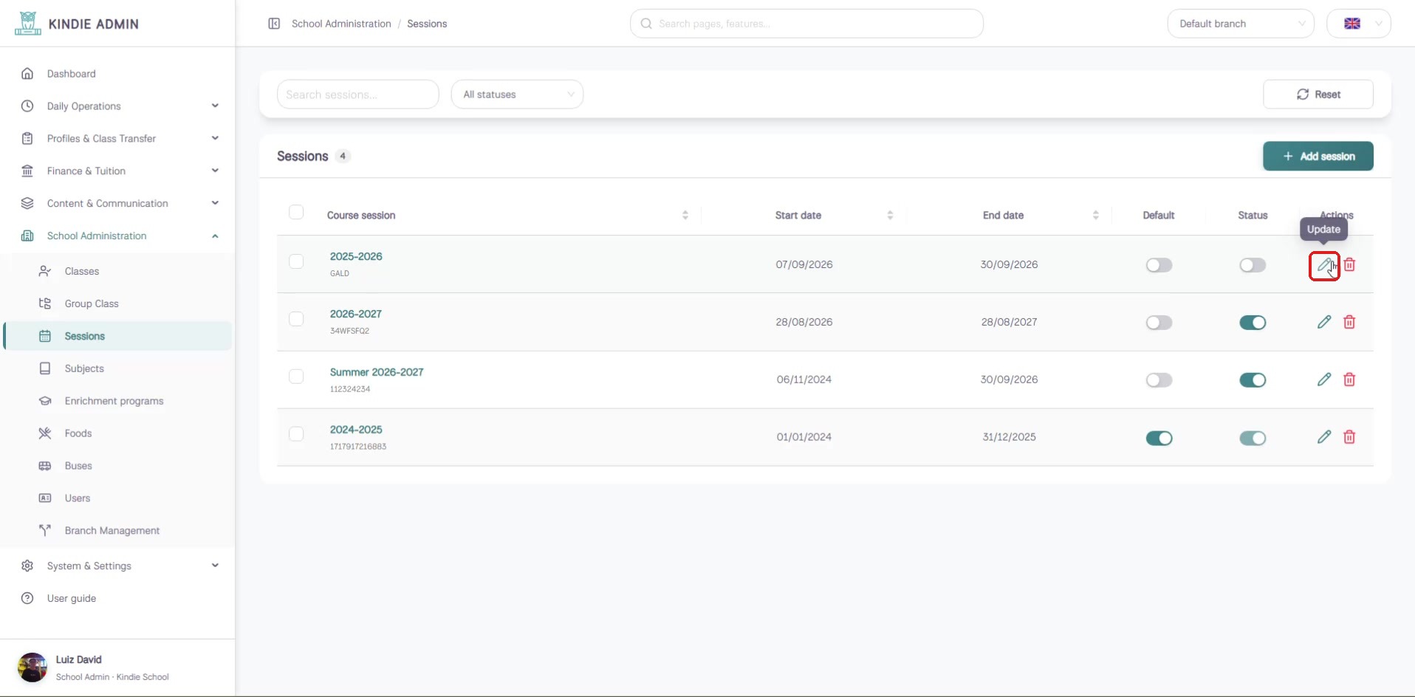This screenshot has width=1415, height=697.
Task: Click the sidebar collapse icon beside the breadcrumb
Action: click(x=274, y=24)
